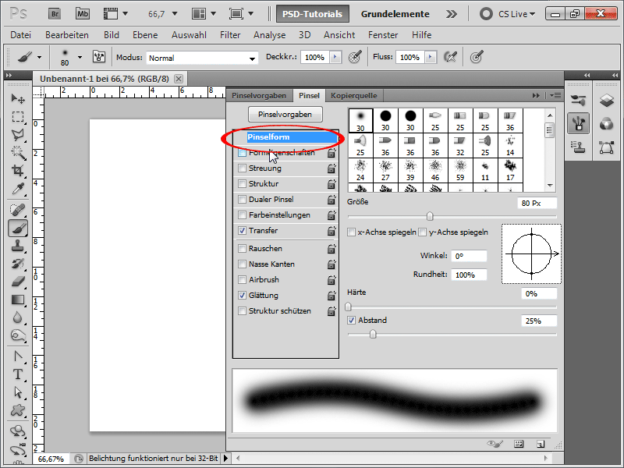Screen dimensions: 624x468
Task: Click the Größe slider handle
Action: (x=430, y=216)
